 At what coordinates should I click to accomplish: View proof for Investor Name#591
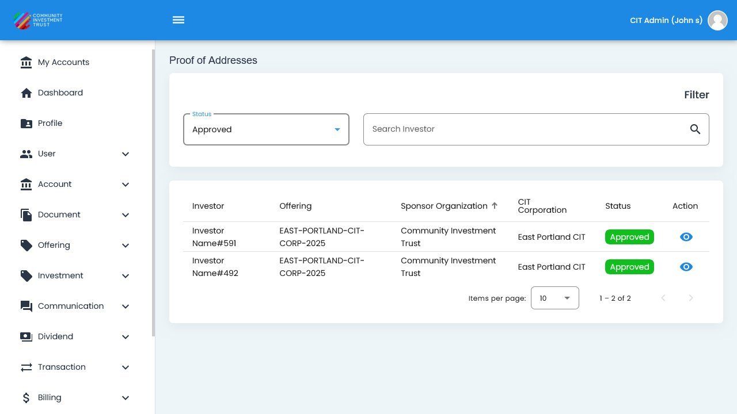pyautogui.click(x=686, y=237)
